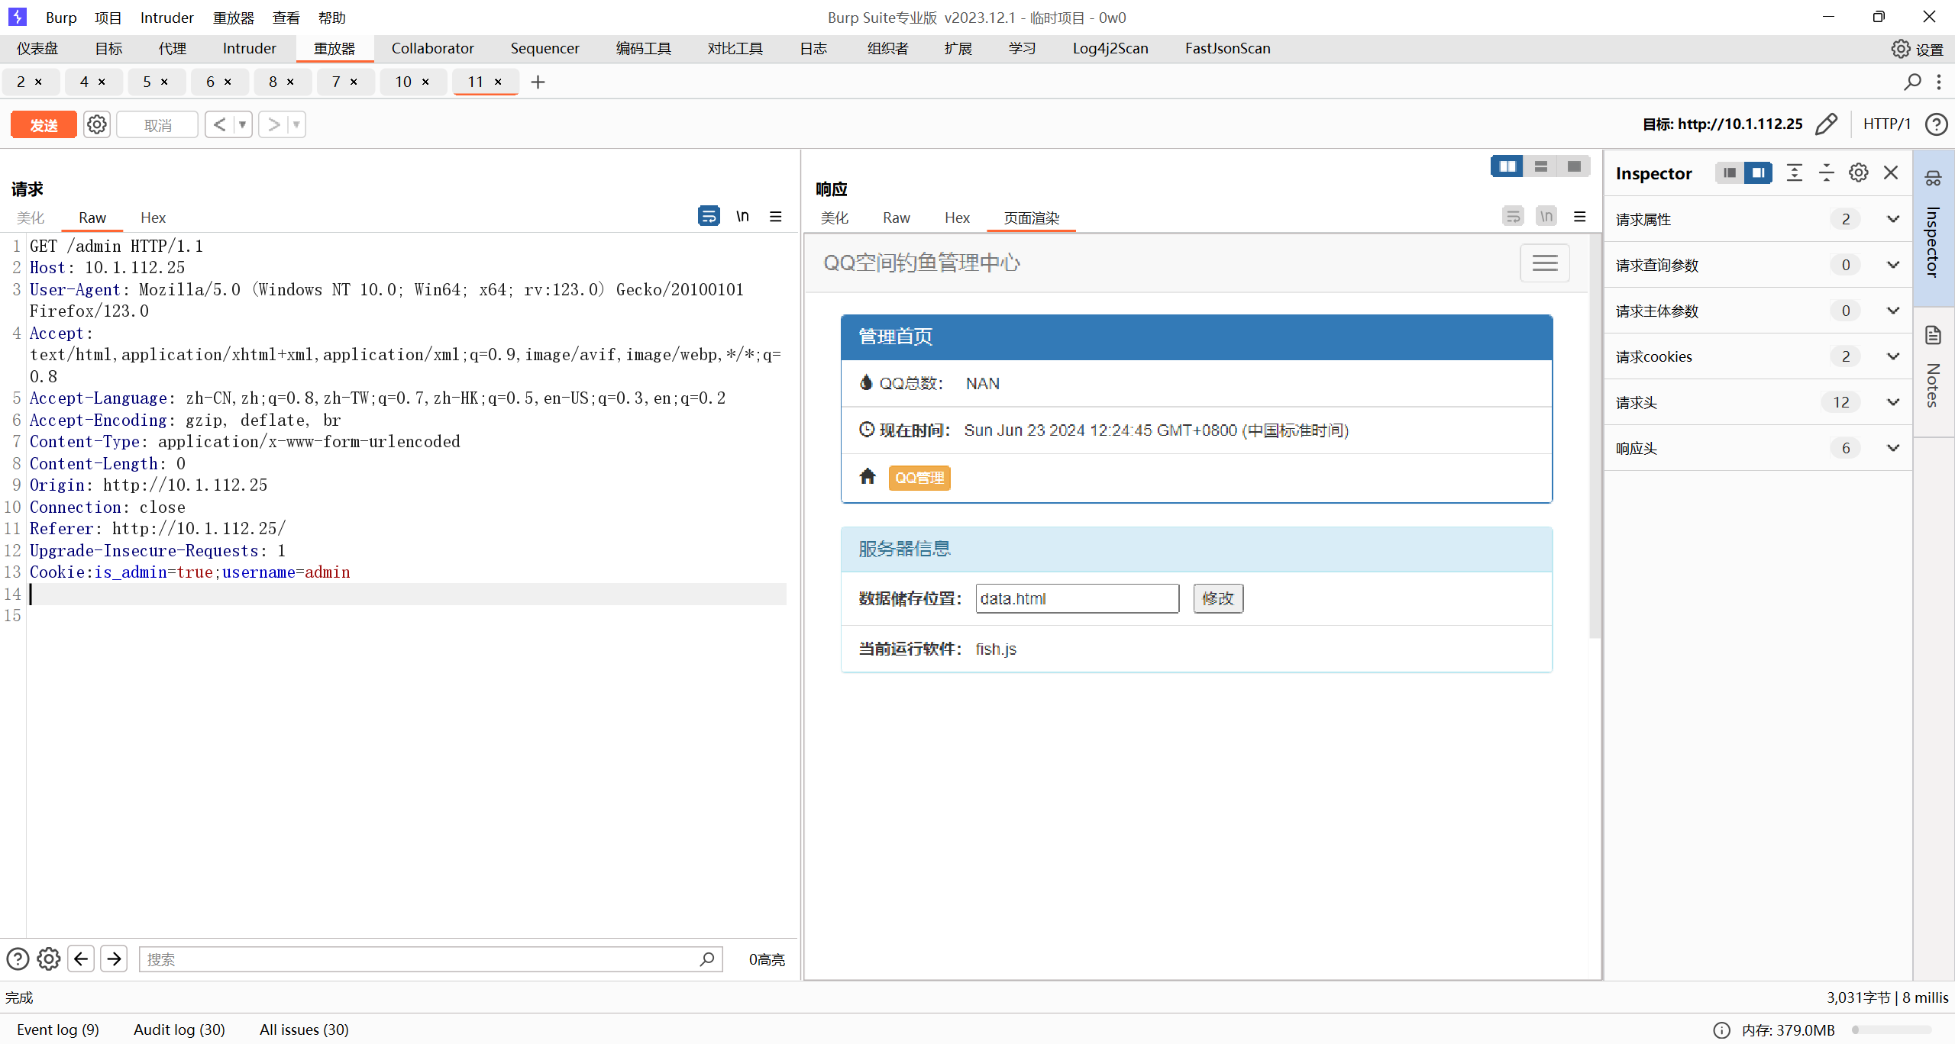Go to previous request in history
This screenshot has width=1955, height=1044.
219,124
